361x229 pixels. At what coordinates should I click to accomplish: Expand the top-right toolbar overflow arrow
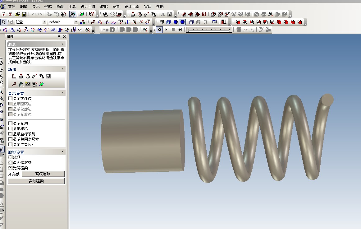pyautogui.click(x=290, y=16)
